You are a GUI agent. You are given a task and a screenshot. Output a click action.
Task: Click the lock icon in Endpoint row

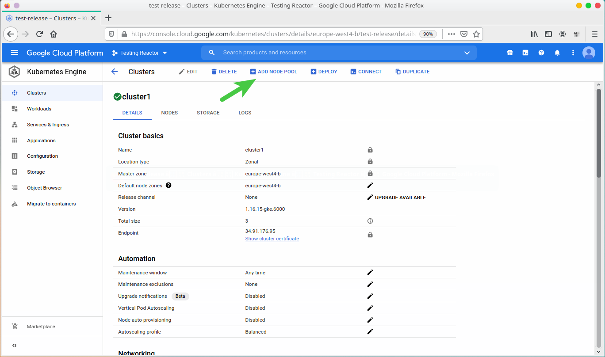(370, 235)
